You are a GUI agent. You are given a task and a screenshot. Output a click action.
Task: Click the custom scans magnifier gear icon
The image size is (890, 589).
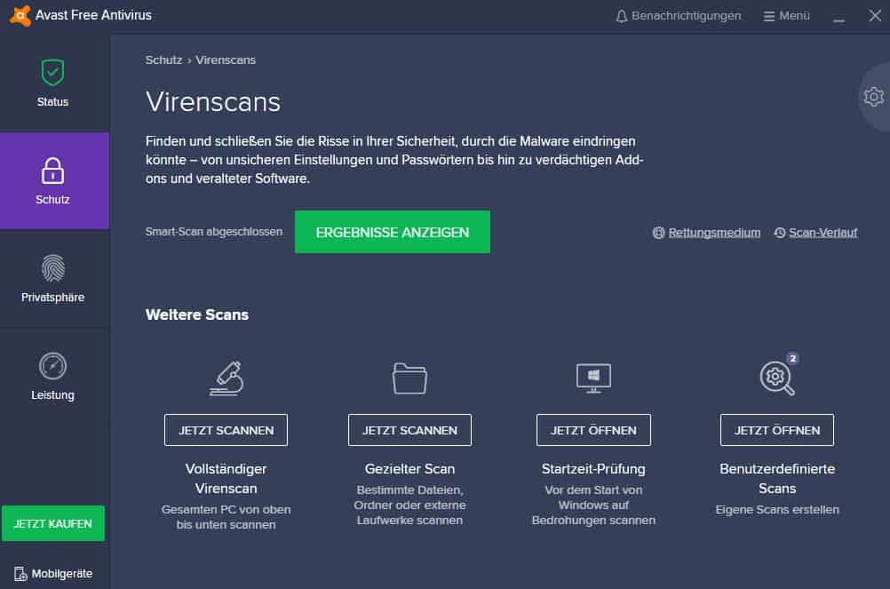click(777, 378)
